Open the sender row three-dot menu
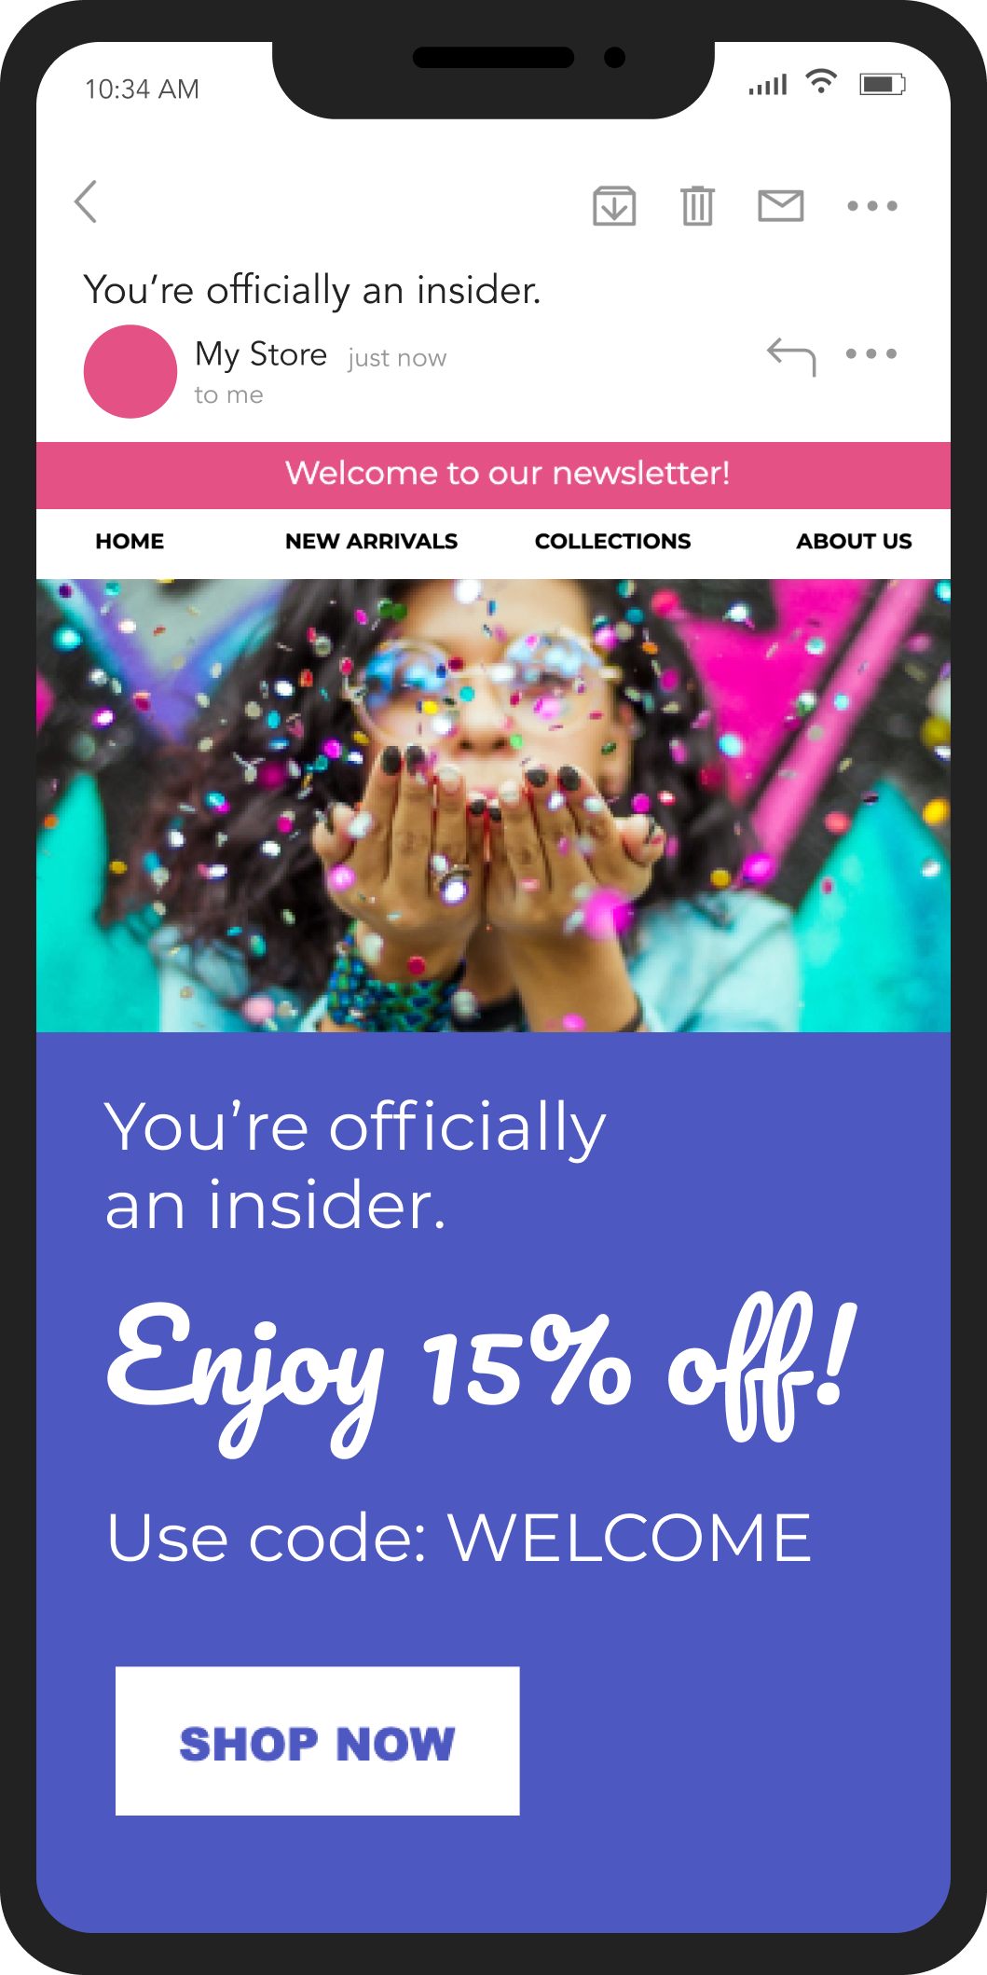The height and width of the screenshot is (1975, 987). (x=871, y=353)
